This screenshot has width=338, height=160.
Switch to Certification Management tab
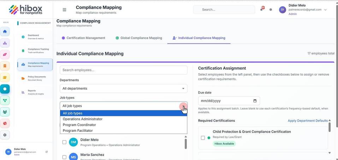coord(83,38)
